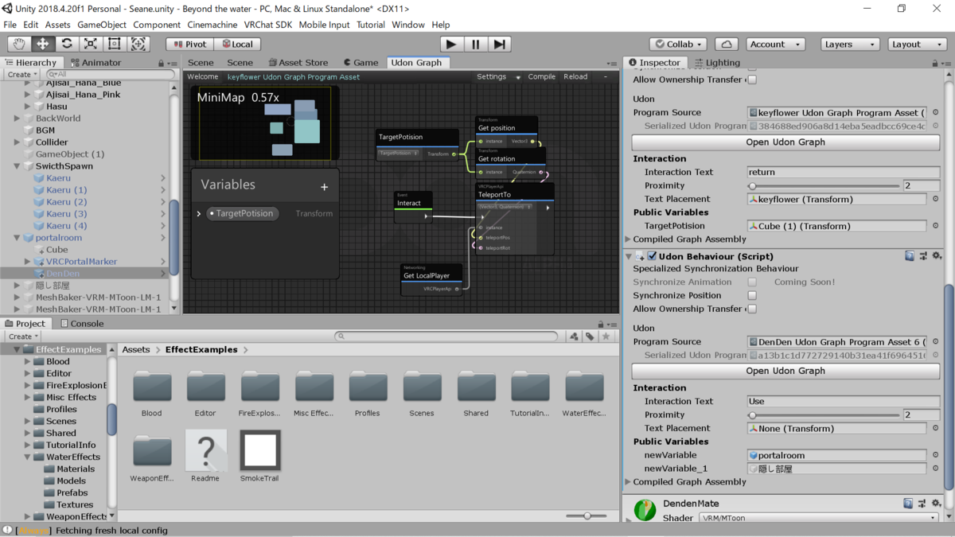The width and height of the screenshot is (955, 537).
Task: Pick object for TargetPotision field
Action: [935, 226]
